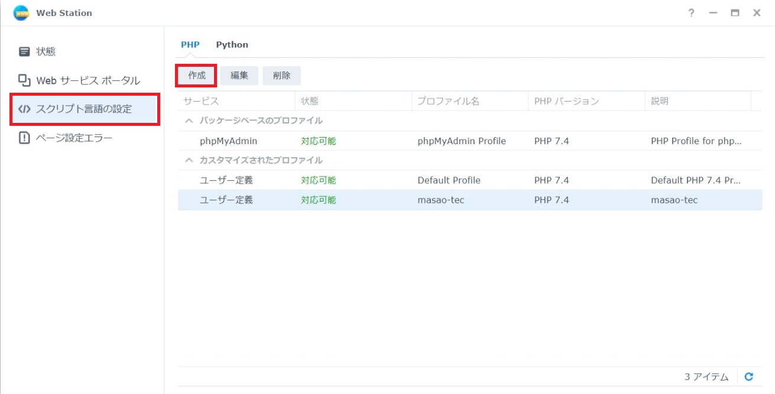Switch to the Python tab

(232, 44)
